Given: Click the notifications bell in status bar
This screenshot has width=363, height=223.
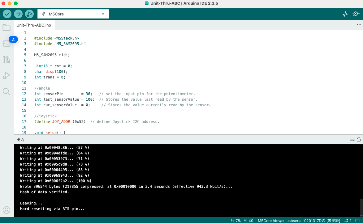Looking at the screenshot, I should [348, 221].
